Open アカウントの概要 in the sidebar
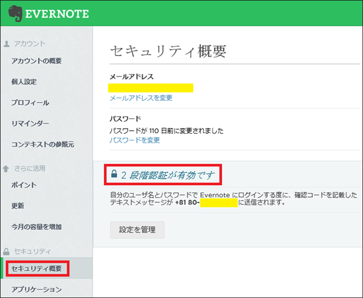Screen dimensions: 363x298 [36, 61]
